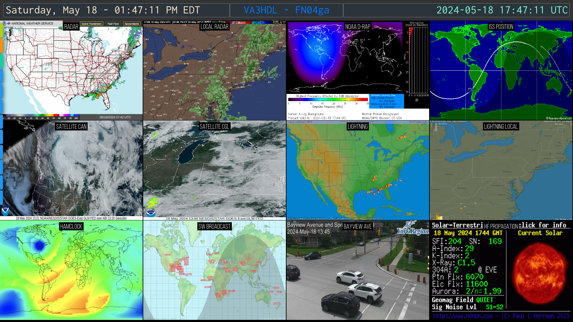Open the n0nbh.com link in HF Propagation
This screenshot has width=573, height=322.
[463, 316]
